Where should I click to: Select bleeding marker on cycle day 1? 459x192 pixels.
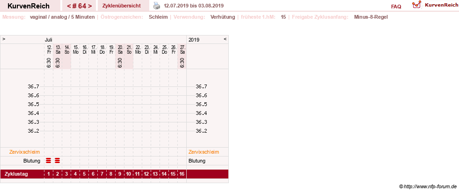49,160
